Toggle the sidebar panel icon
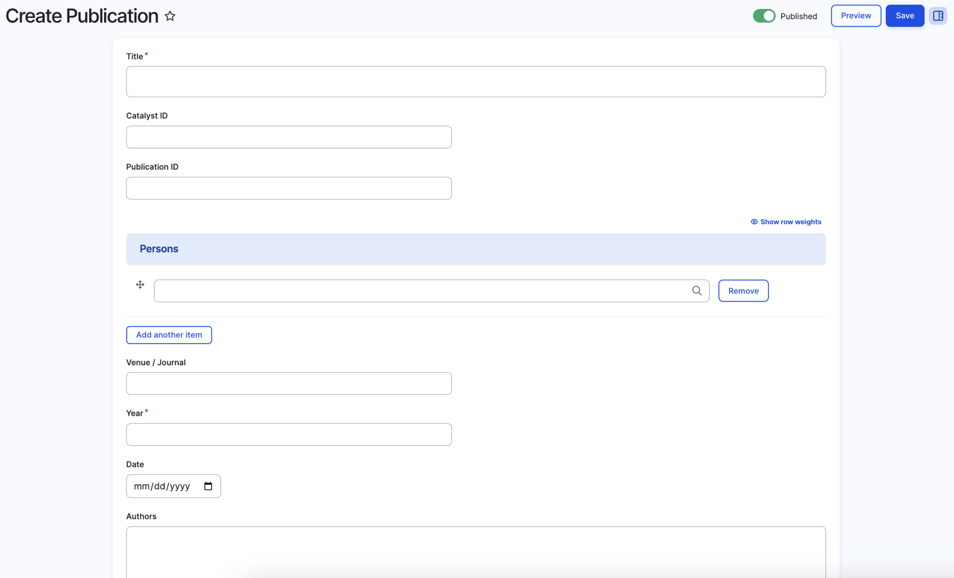Viewport: 954px width, 578px height. [x=938, y=16]
